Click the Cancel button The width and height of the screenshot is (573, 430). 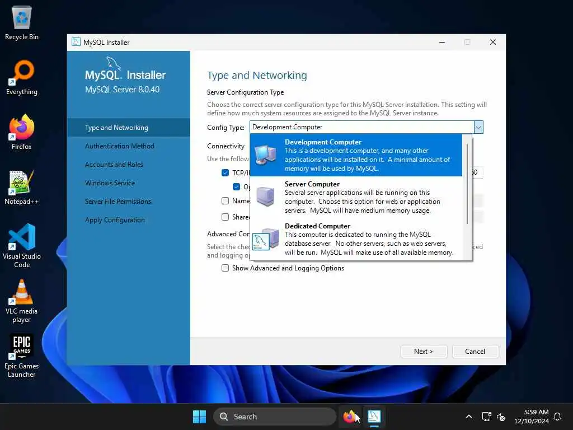(475, 352)
